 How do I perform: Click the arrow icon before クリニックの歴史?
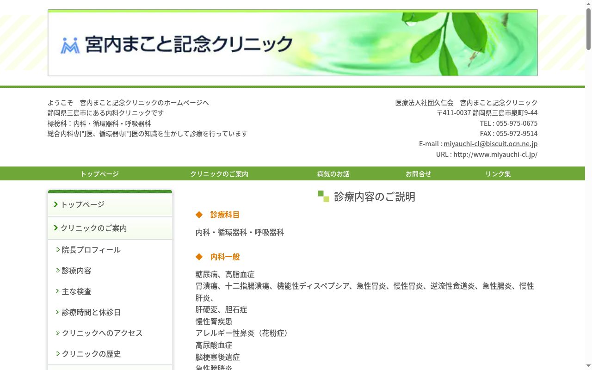pyautogui.click(x=58, y=353)
